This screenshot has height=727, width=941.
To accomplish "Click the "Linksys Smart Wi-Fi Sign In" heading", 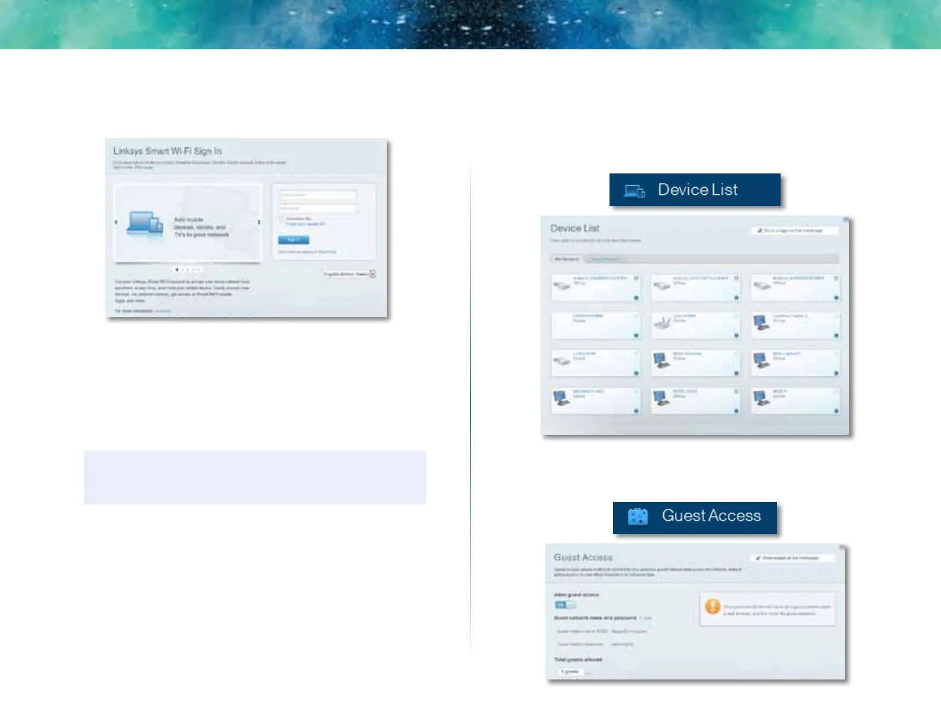I will [168, 151].
